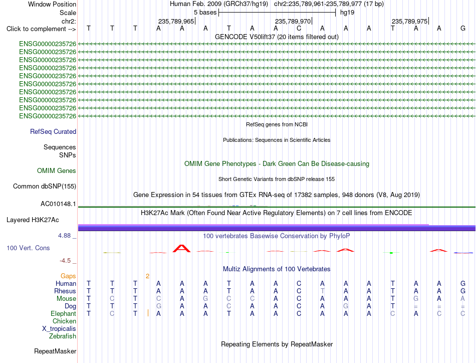The image size is (476, 363).
Task: Open the GENCODE V50lift37 track title
Action: [x=277, y=37]
